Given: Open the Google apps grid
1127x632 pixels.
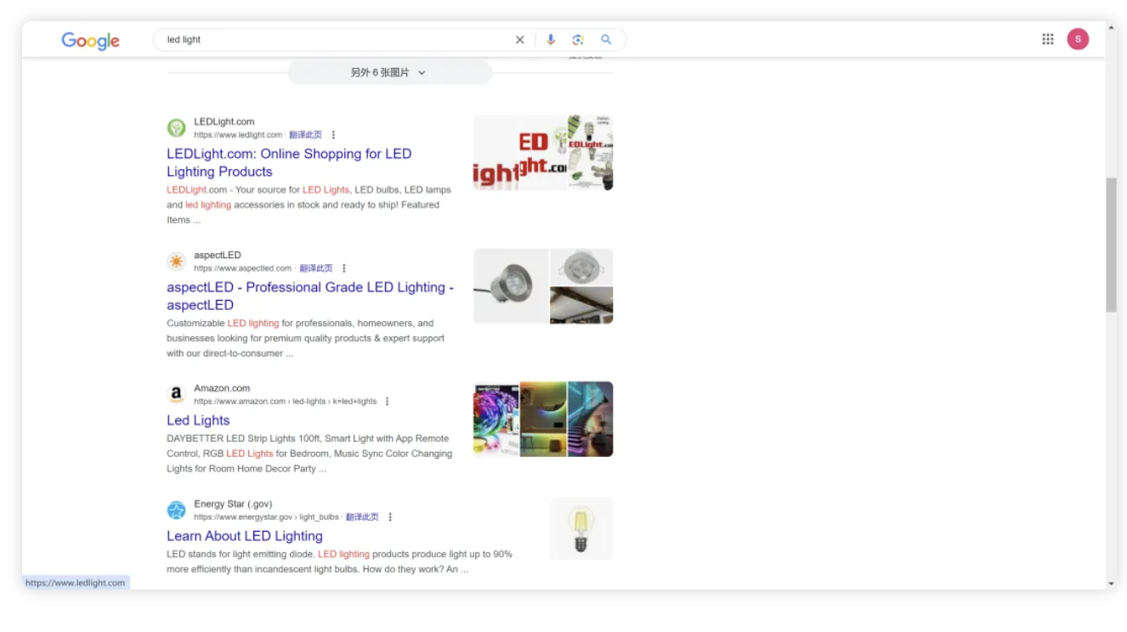Looking at the screenshot, I should (1048, 39).
